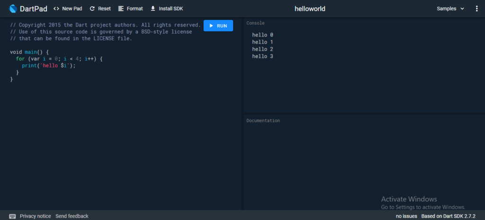Click the New Pad code brackets icon
Screen dimensions: 485x220
(x=56, y=9)
